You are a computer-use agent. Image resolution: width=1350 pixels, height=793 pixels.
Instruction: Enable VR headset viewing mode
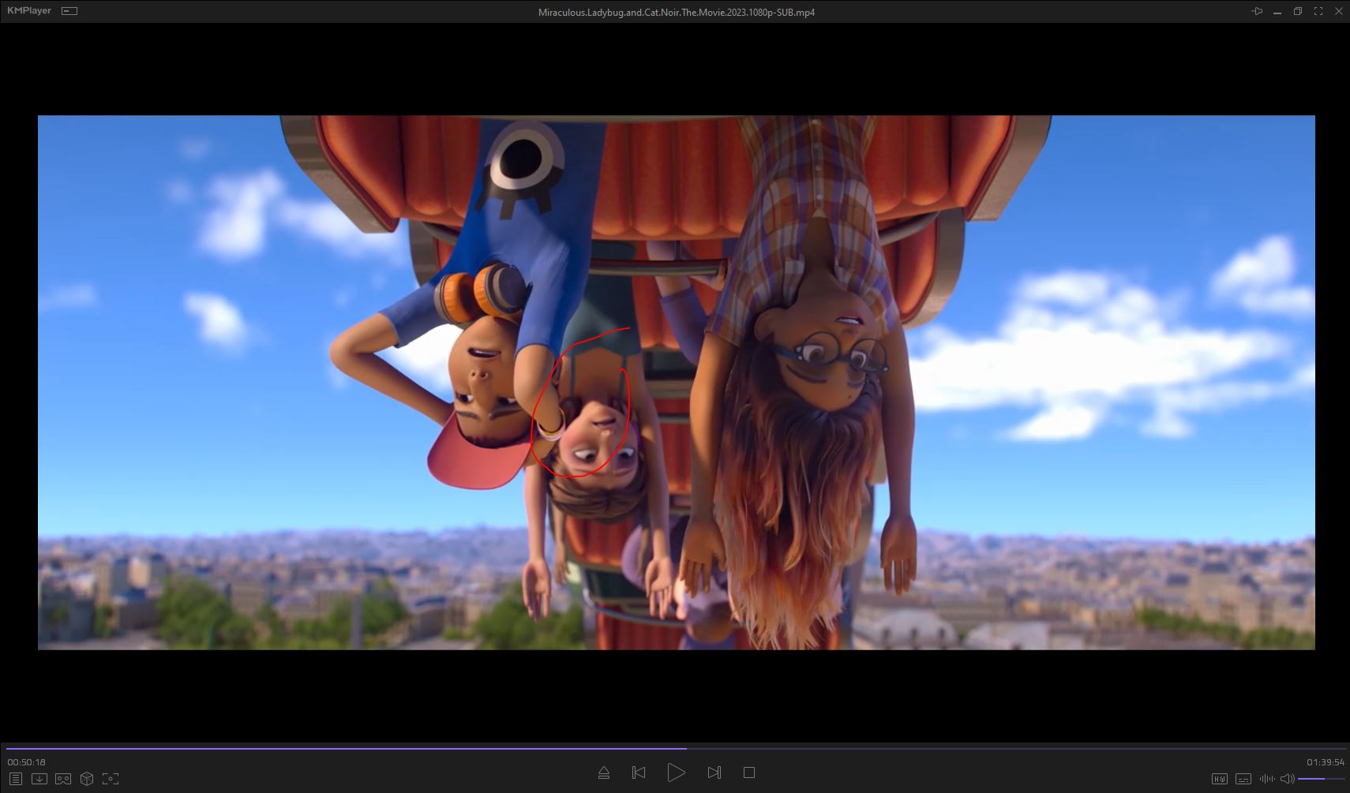coord(63,779)
